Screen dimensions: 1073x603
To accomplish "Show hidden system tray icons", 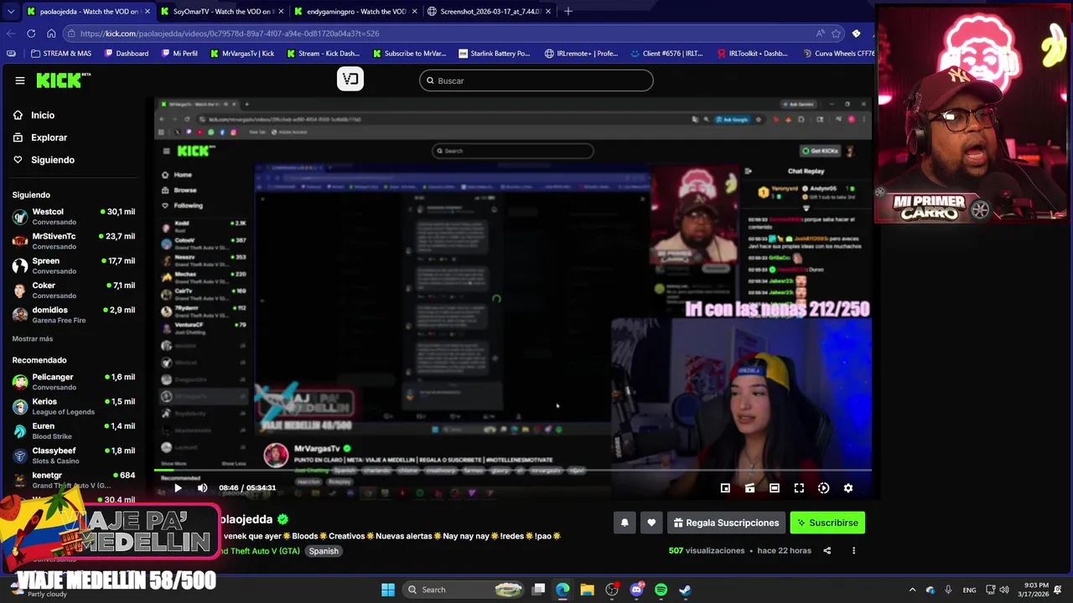I will pyautogui.click(x=912, y=590).
